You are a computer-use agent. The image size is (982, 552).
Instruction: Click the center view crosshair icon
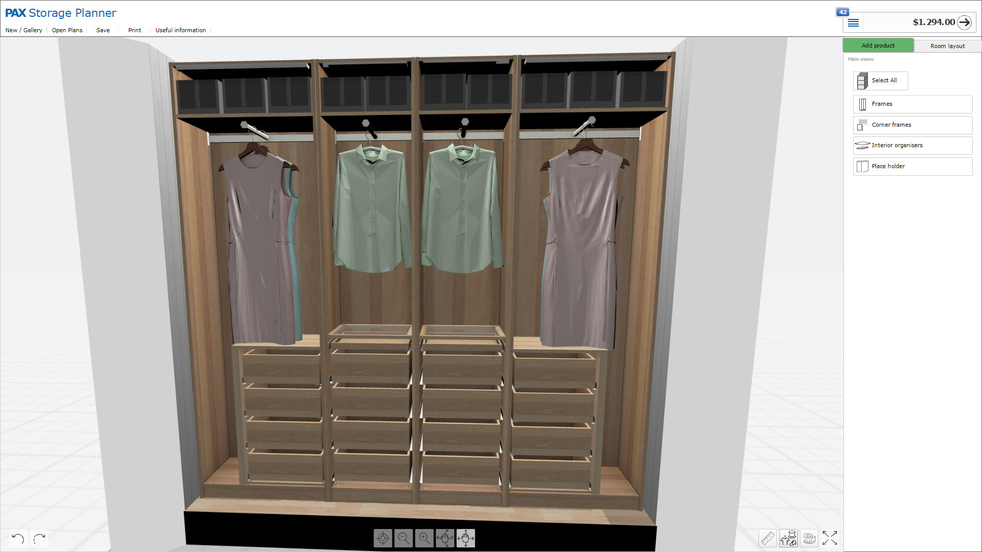(x=383, y=538)
